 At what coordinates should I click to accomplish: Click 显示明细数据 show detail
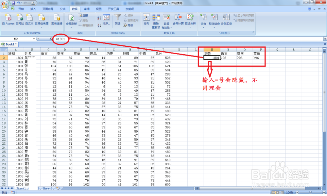244,15
